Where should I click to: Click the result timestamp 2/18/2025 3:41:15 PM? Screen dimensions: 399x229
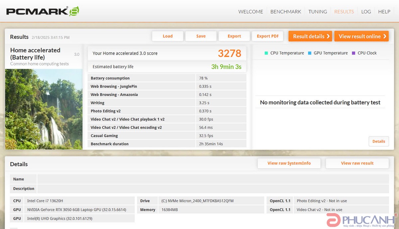pyautogui.click(x=51, y=37)
